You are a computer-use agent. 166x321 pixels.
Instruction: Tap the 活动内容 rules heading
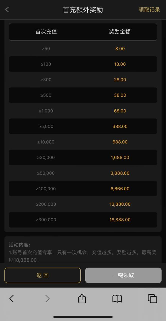[x=19, y=245]
